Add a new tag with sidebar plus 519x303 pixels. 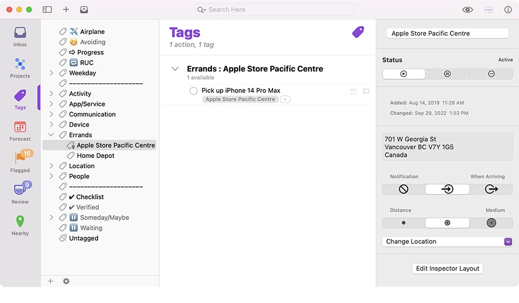coord(50,281)
